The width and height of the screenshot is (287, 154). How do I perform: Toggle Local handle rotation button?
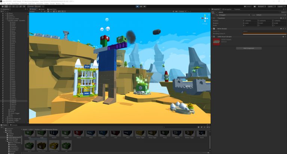pos(38,6)
